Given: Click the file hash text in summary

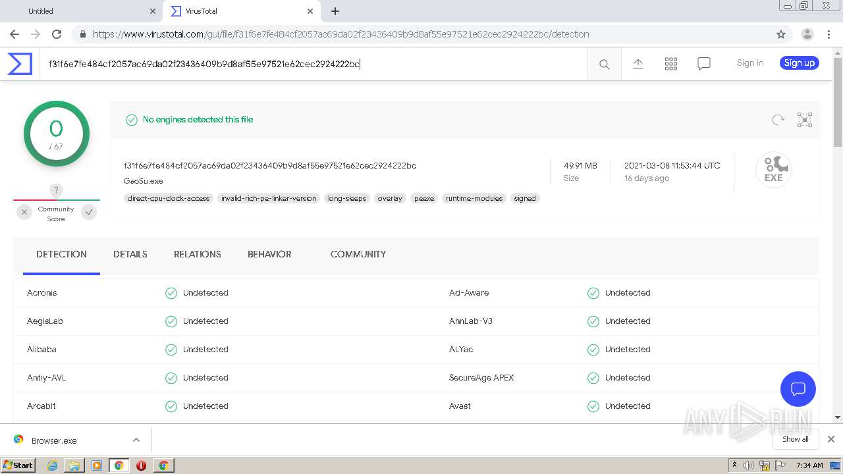Looking at the screenshot, I should [x=270, y=165].
